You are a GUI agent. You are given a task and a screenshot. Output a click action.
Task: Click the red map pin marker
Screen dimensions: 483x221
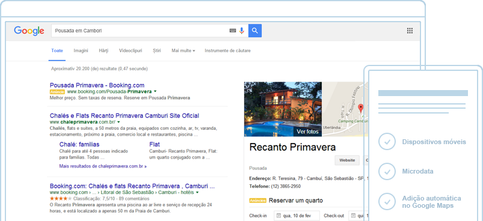click(361, 109)
